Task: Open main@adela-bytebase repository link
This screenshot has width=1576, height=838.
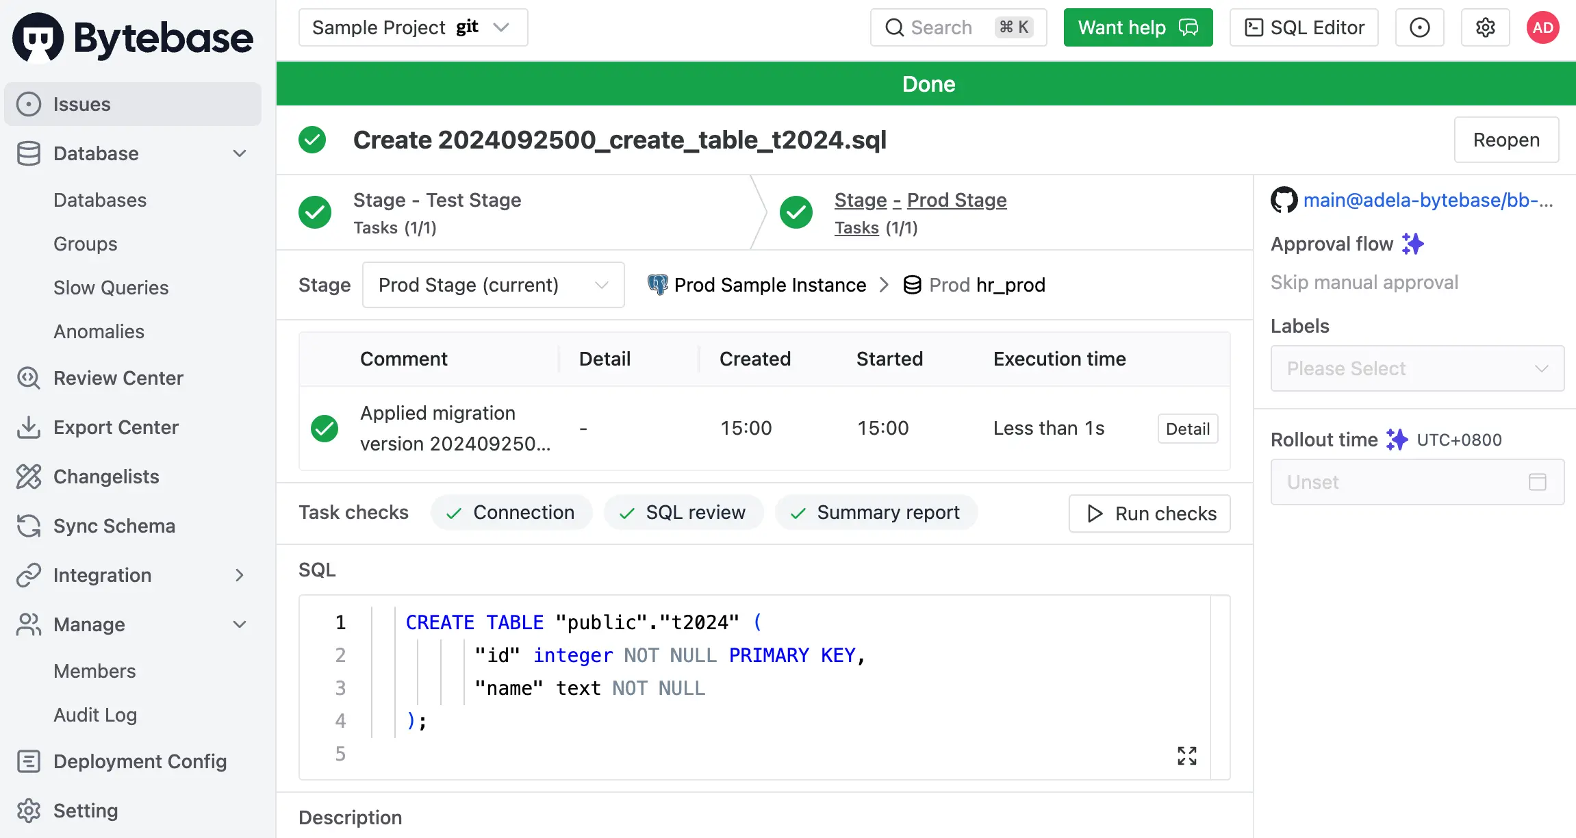Action: tap(1428, 200)
